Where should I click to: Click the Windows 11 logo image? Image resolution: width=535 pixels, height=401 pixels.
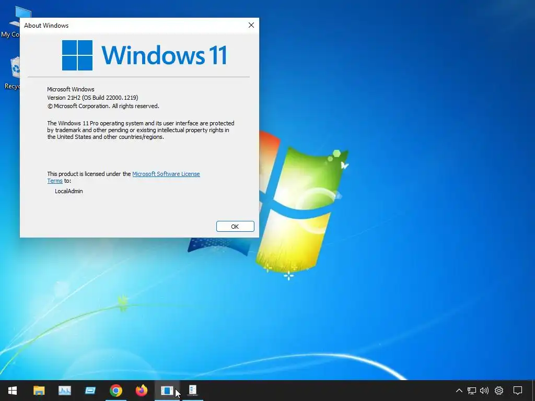(144, 55)
